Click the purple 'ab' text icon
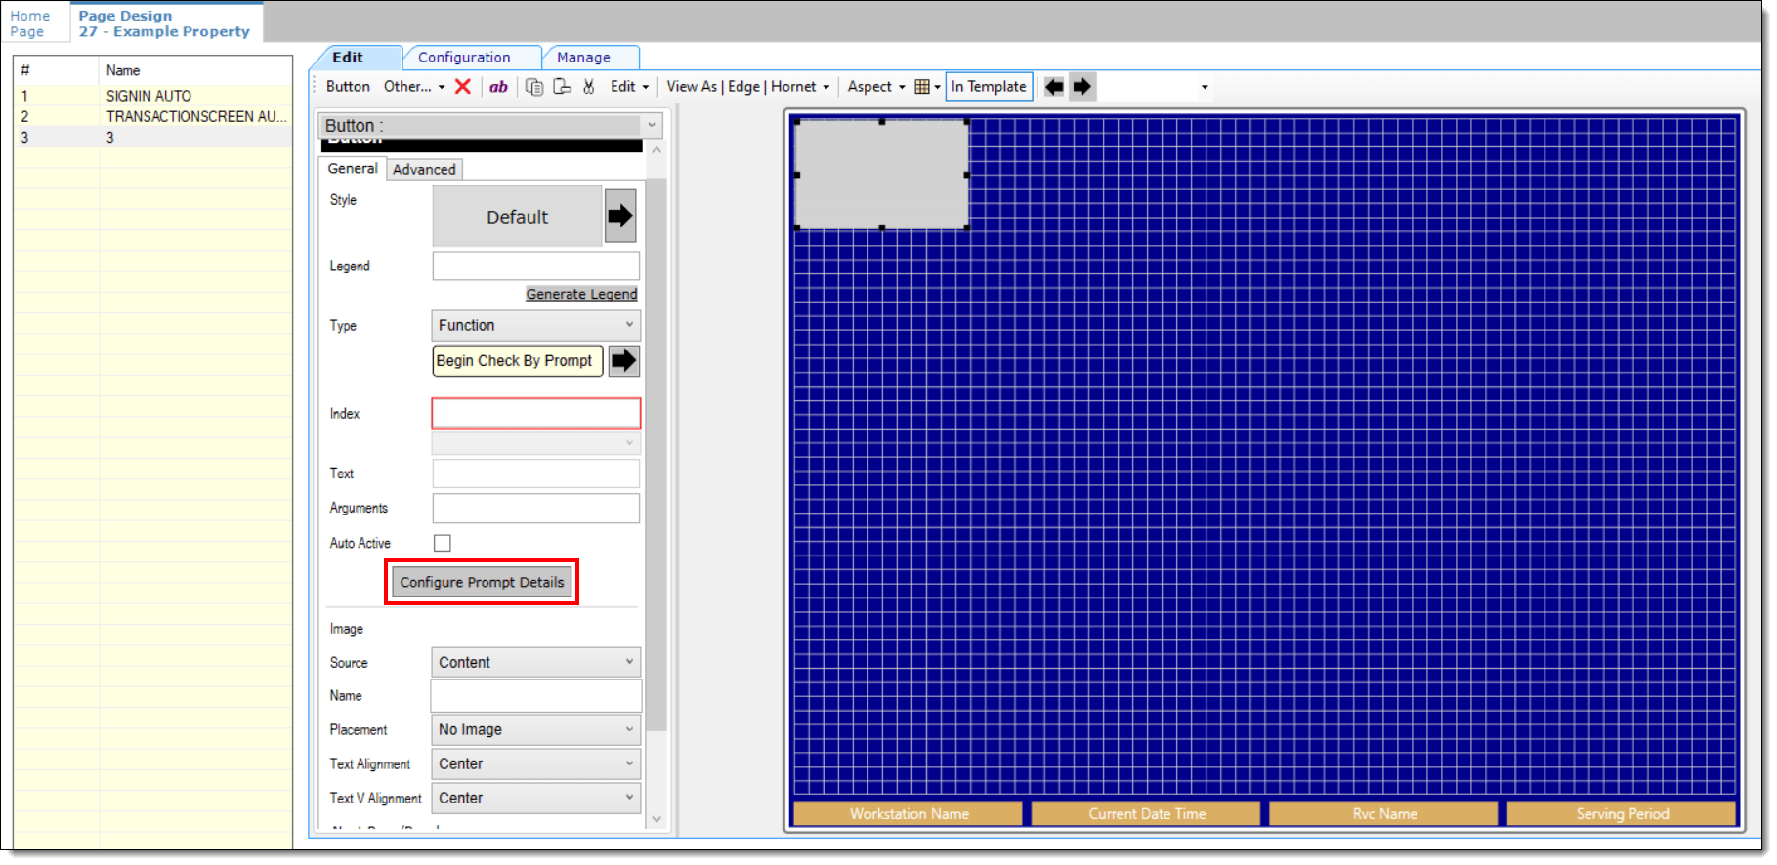1777x865 pixels. pyautogui.click(x=498, y=87)
